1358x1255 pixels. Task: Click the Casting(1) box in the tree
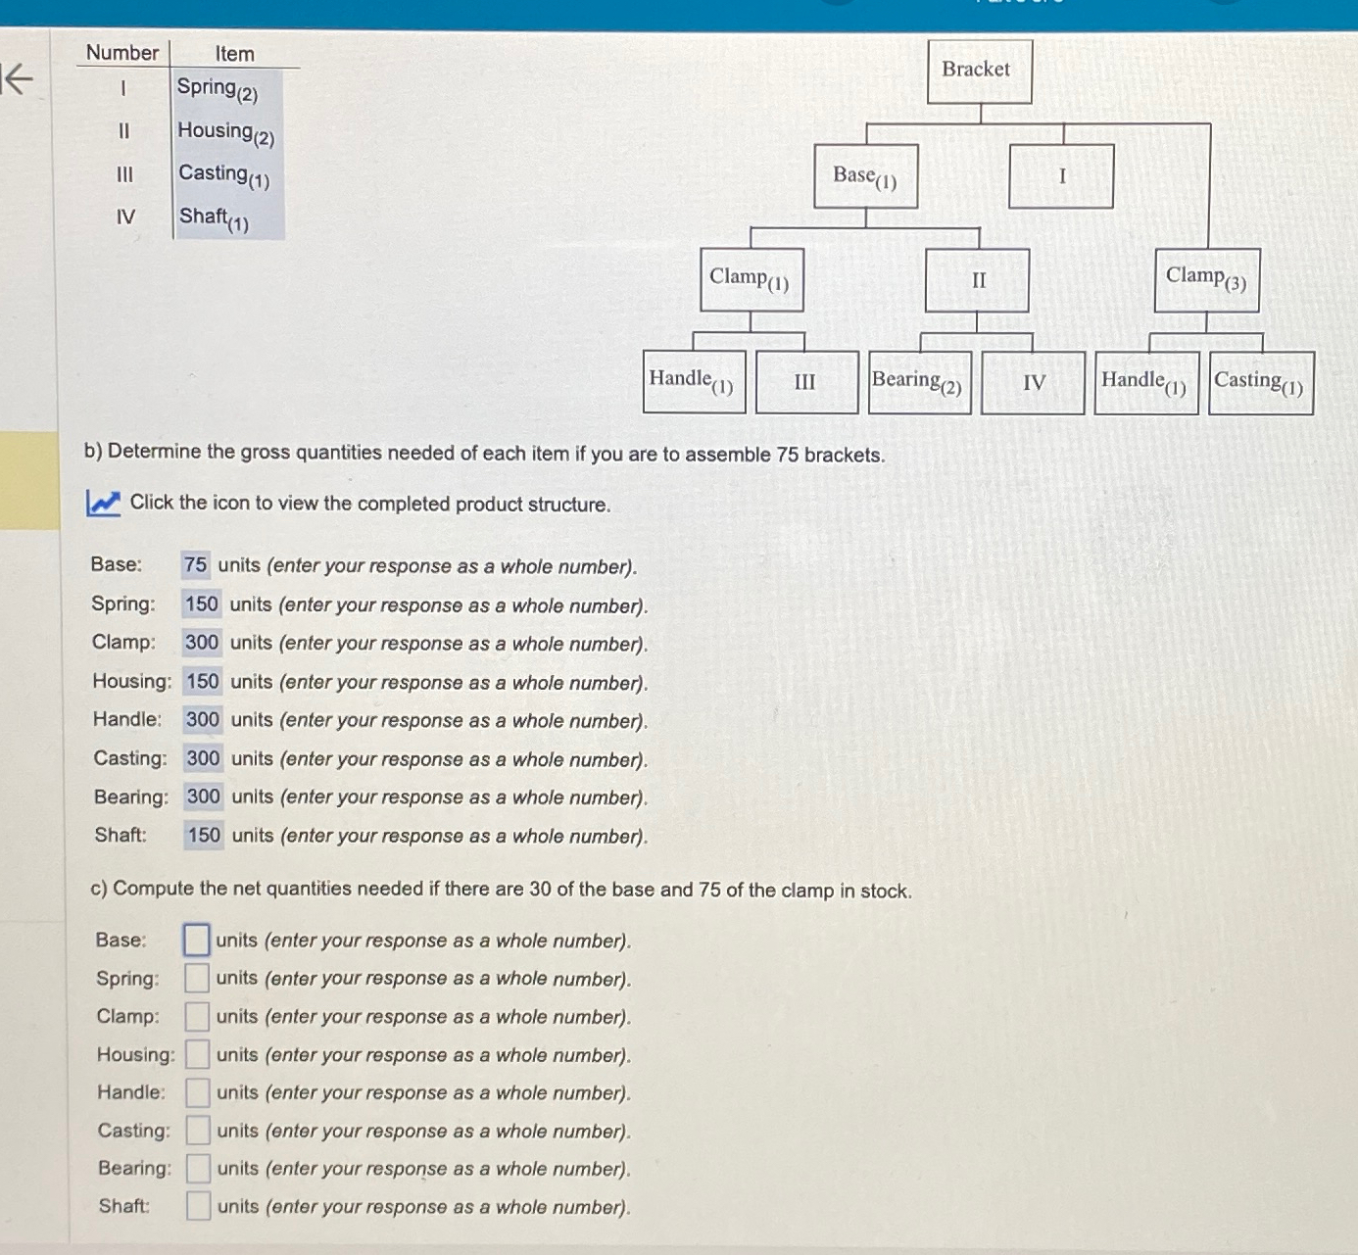coord(1261,383)
